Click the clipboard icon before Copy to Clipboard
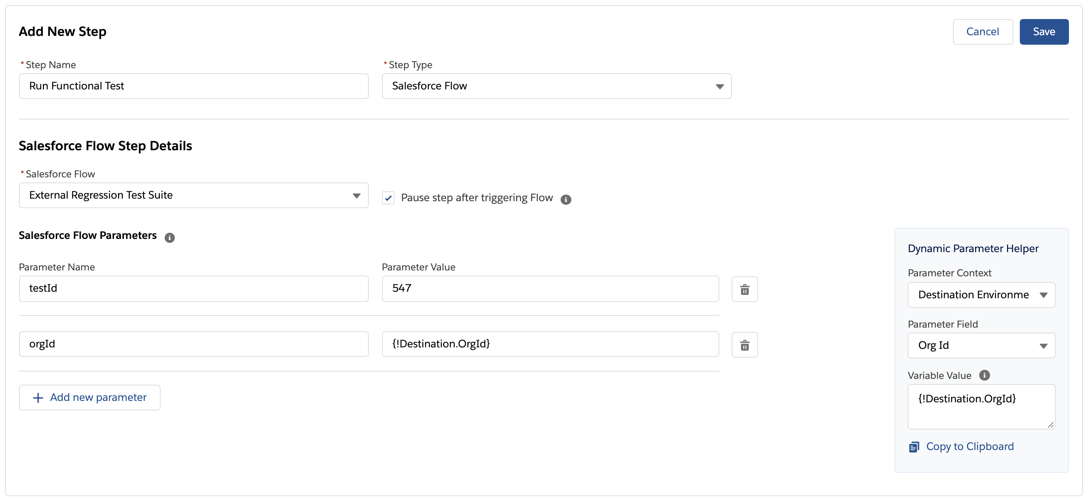Image resolution: width=1088 pixels, height=502 pixels. tap(914, 446)
